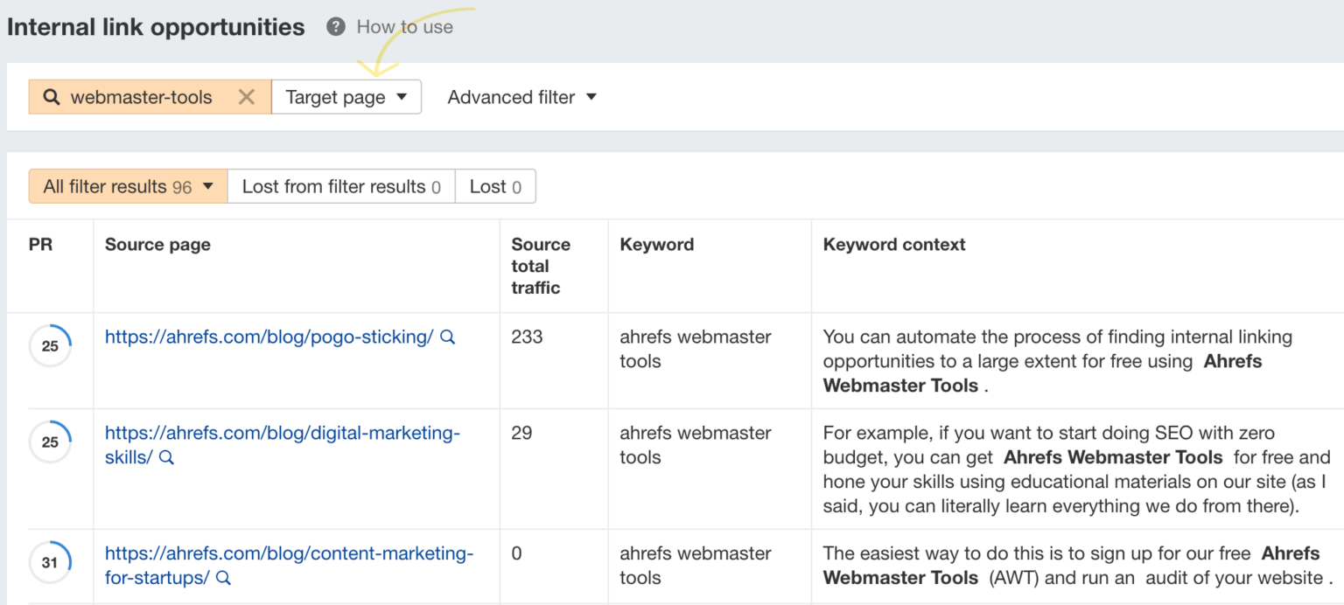
Task: Click the magnifier icon beside content-marketing-for-startups URL
Action: 221,578
